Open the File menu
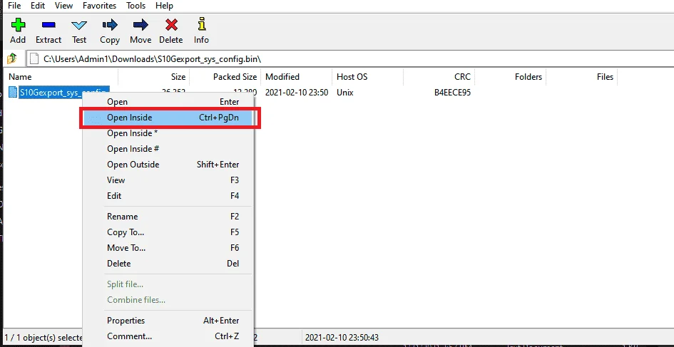 [14, 6]
